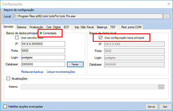The image size is (173, 111).
Task: Close the Configurações window
Action: (x=168, y=4)
